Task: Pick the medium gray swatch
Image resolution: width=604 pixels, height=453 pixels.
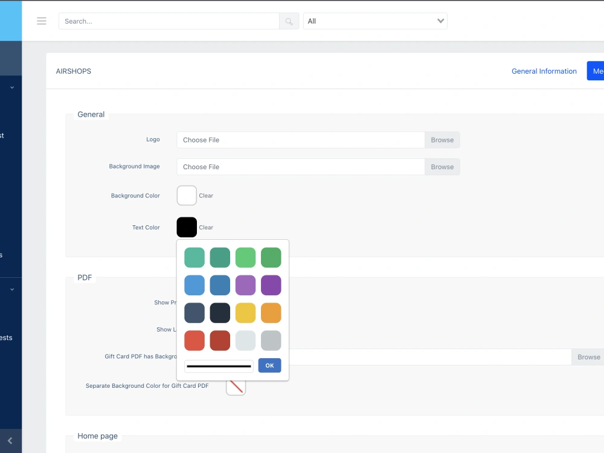Action: click(x=271, y=341)
